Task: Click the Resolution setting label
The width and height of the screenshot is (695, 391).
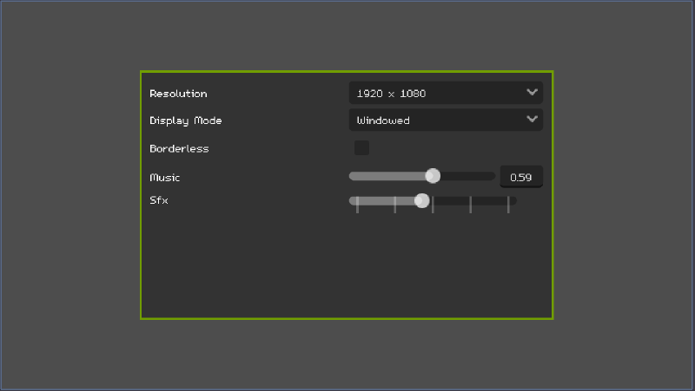Action: 178,93
